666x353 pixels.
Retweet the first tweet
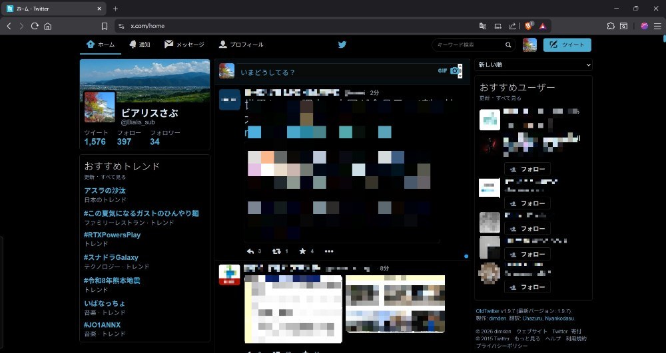pyautogui.click(x=276, y=251)
